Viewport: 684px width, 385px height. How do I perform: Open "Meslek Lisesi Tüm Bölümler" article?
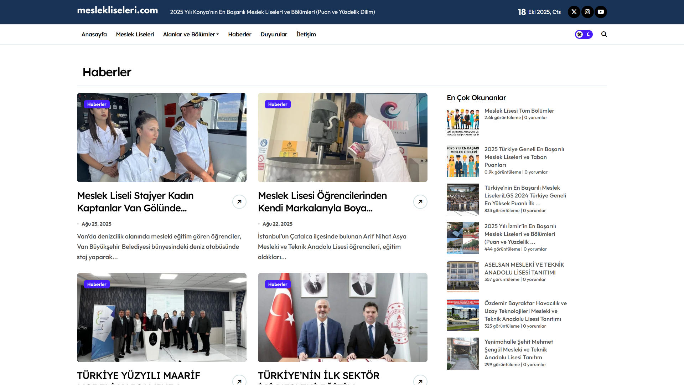(x=519, y=111)
